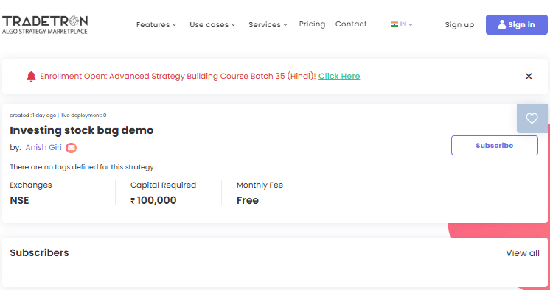Click the NSE exchange value
Image resolution: width=550 pixels, height=290 pixels.
click(x=19, y=200)
